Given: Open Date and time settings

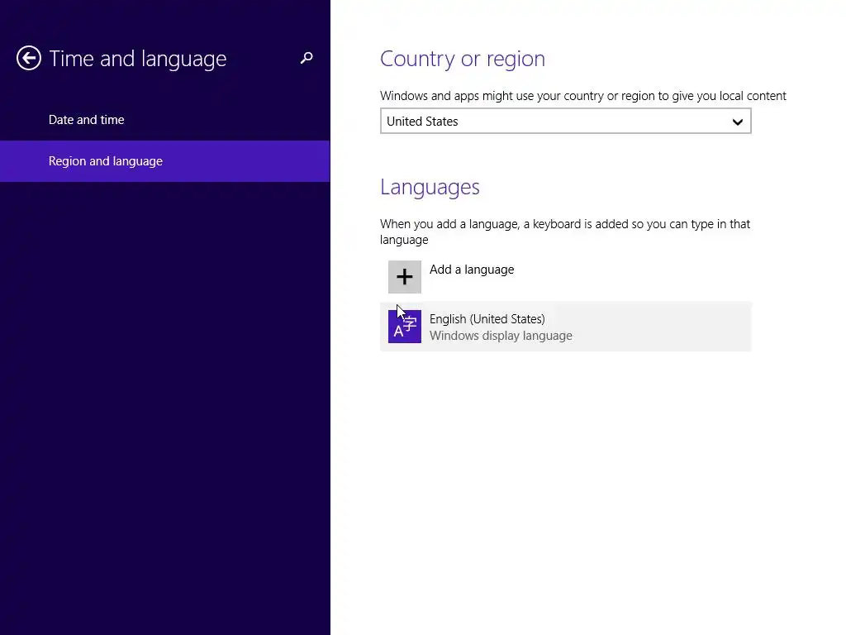Looking at the screenshot, I should click(165, 120).
